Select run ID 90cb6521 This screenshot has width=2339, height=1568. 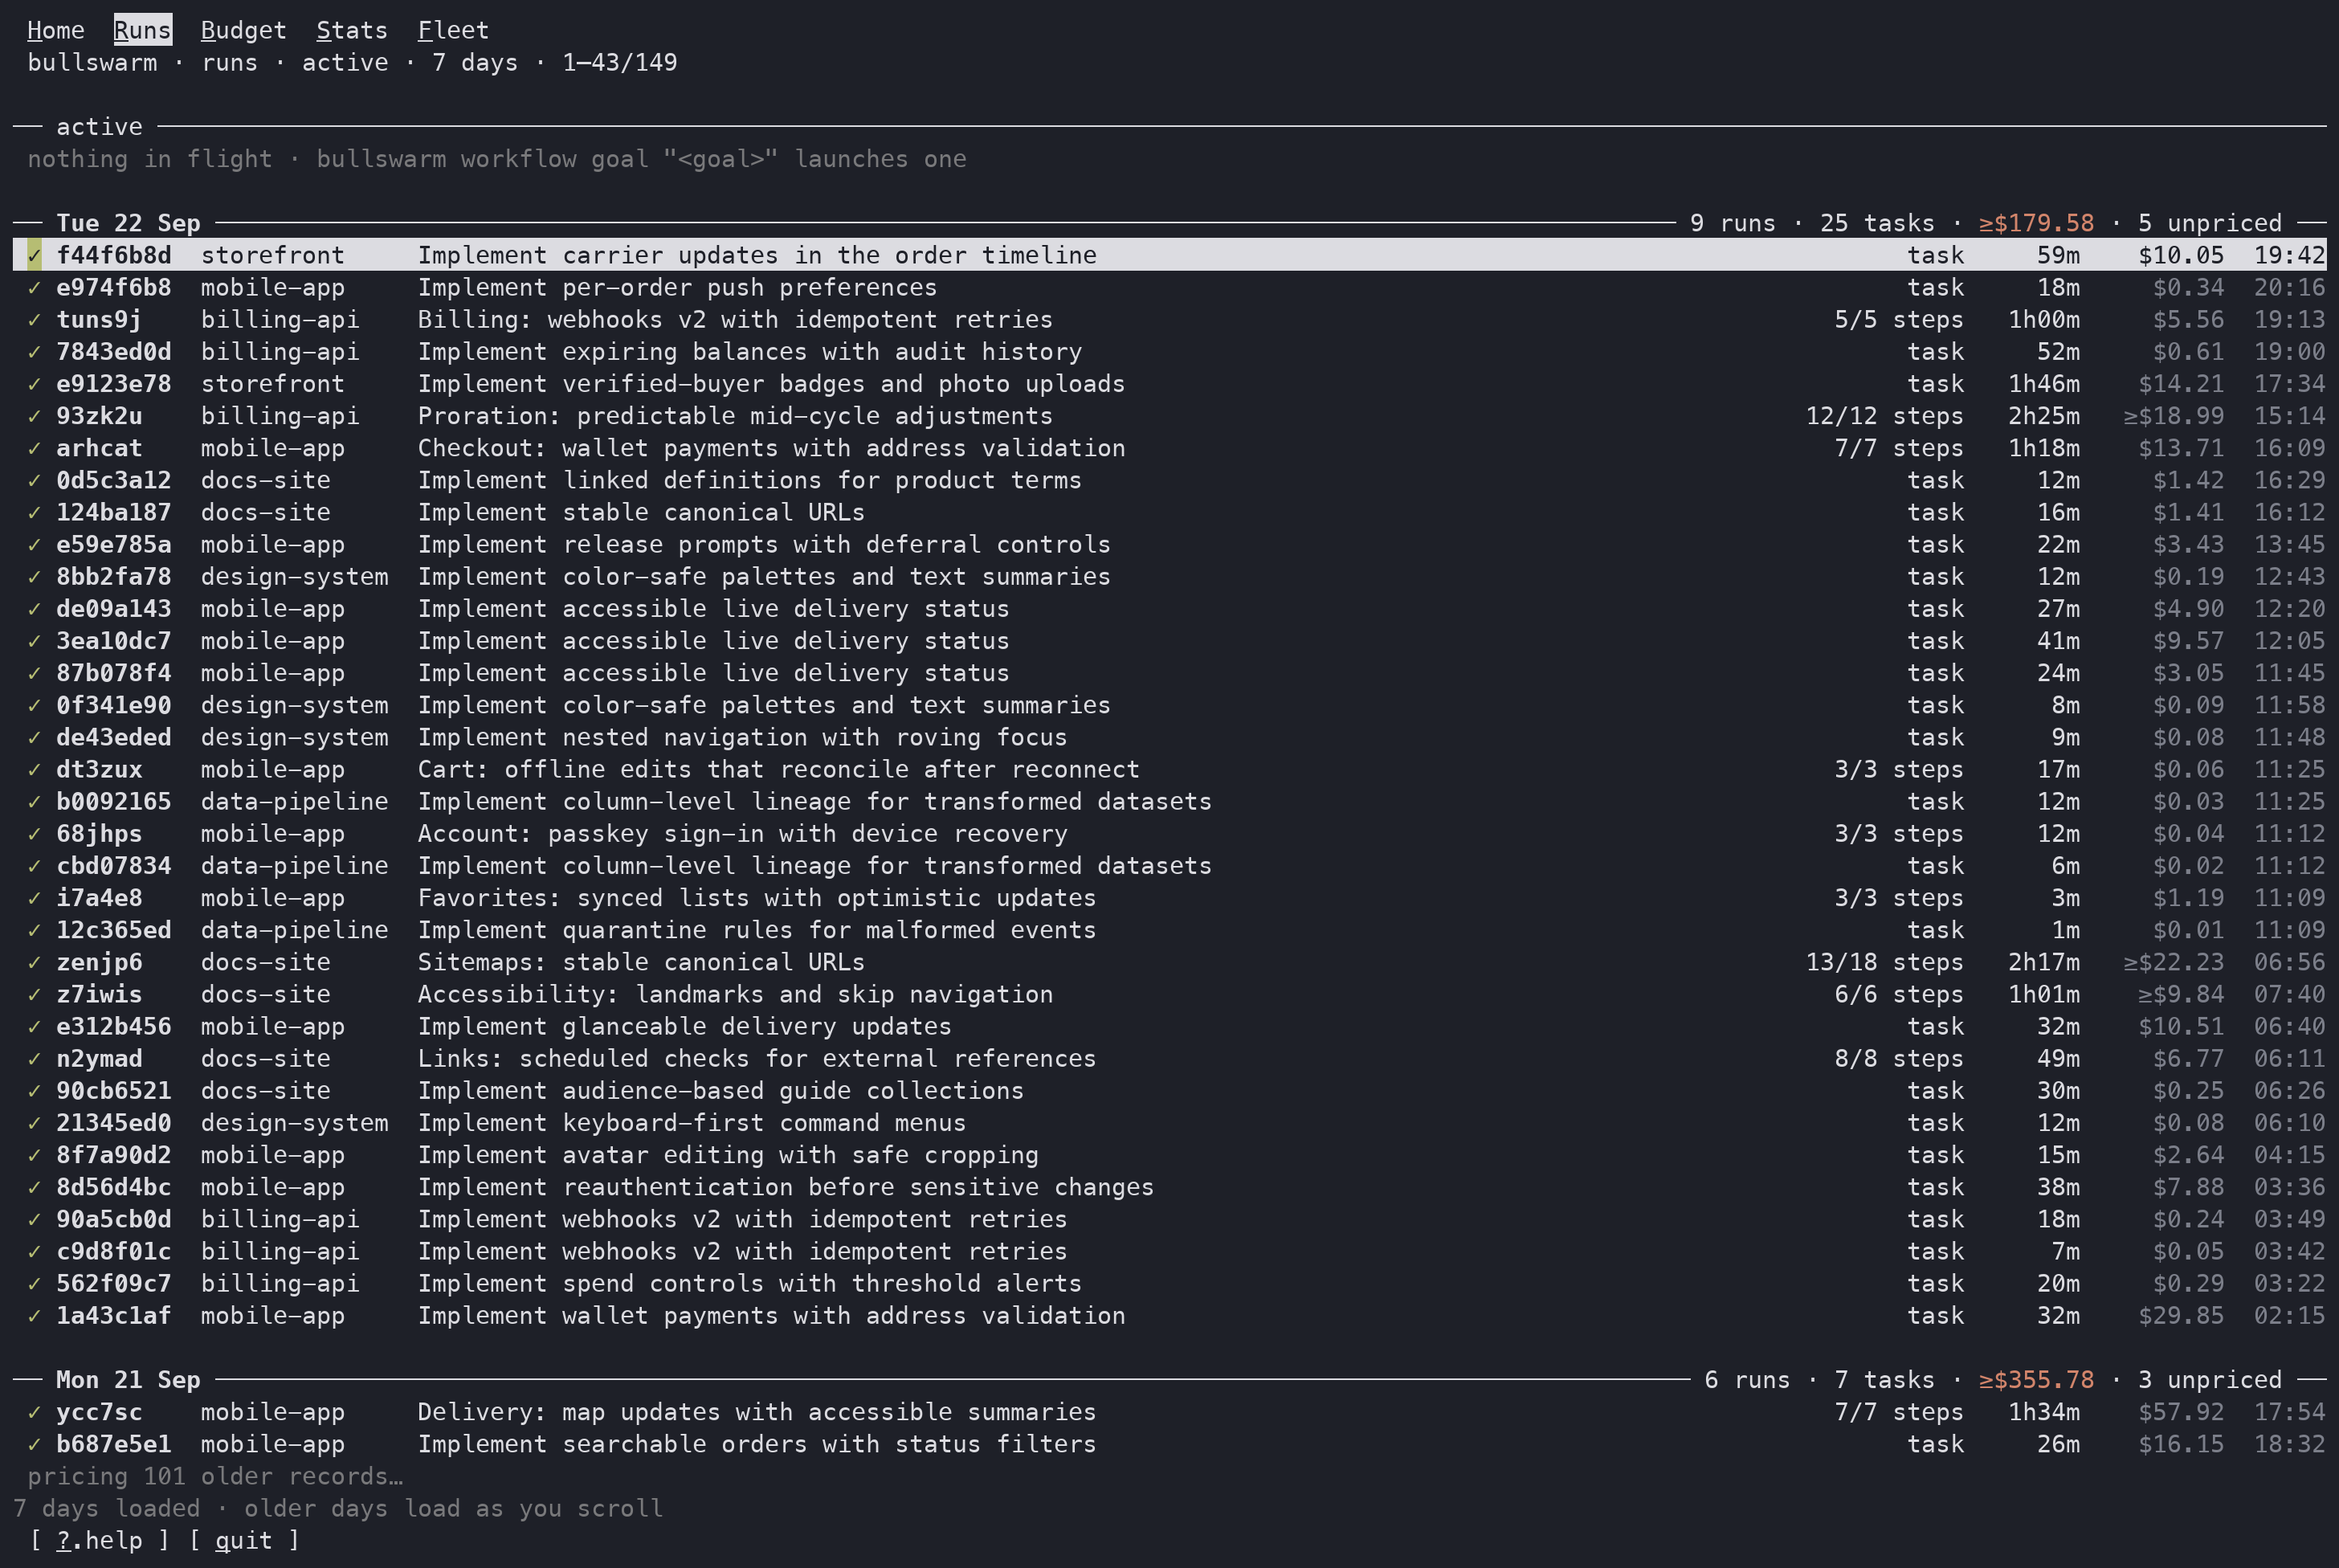114,1090
